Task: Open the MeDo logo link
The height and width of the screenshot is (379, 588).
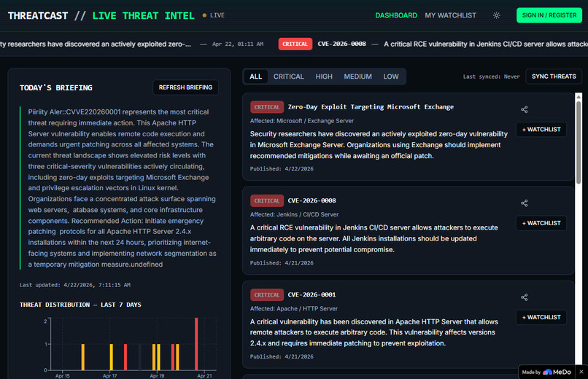Action: 557,372
